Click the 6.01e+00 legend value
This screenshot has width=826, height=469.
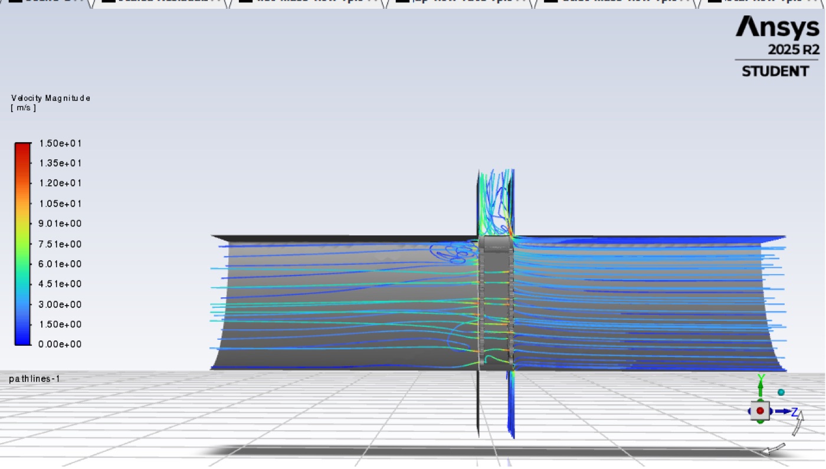[60, 264]
